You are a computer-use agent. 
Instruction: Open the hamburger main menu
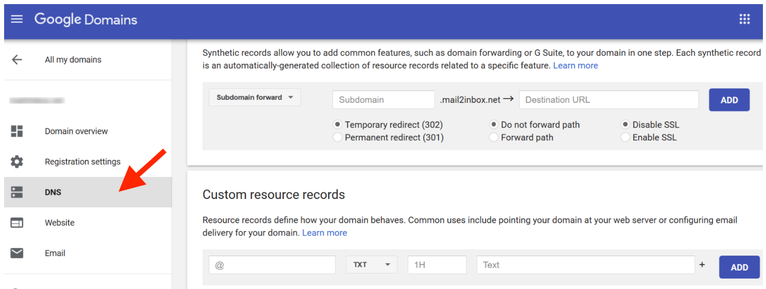point(17,20)
